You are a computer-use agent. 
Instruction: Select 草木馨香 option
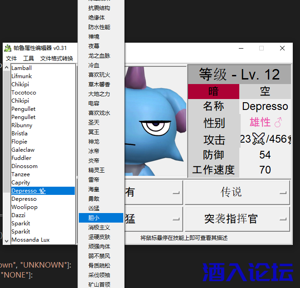(101, 84)
